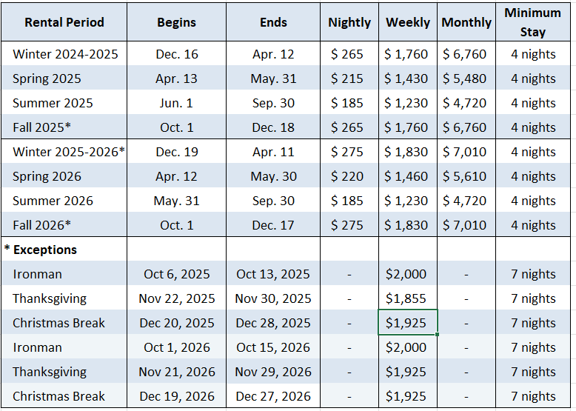This screenshot has height=411, width=576.
Task: Select the "Jun. 1" begins date cell
Action: 177,103
